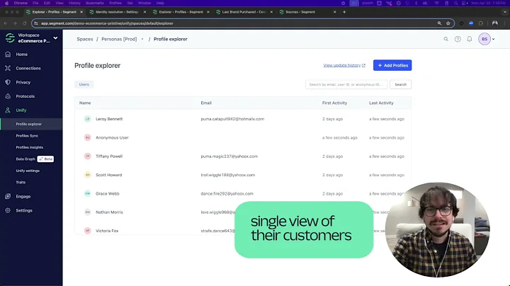Image resolution: width=510 pixels, height=286 pixels.
Task: Open Data Graph beta
Action: click(x=25, y=159)
